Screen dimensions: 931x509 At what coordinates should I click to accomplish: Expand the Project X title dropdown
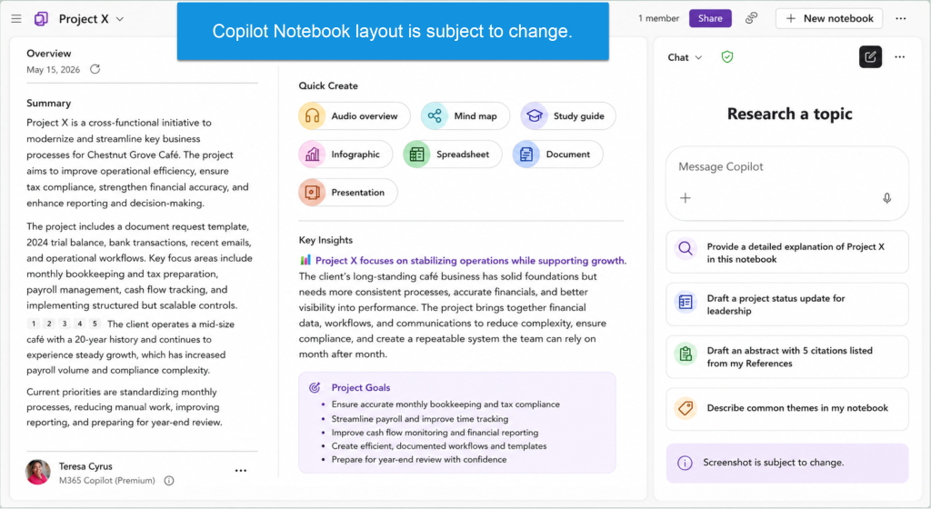pyautogui.click(x=120, y=19)
